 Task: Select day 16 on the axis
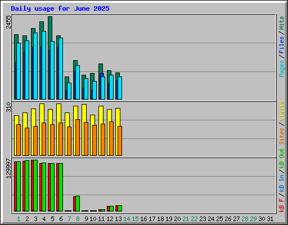[143, 219]
